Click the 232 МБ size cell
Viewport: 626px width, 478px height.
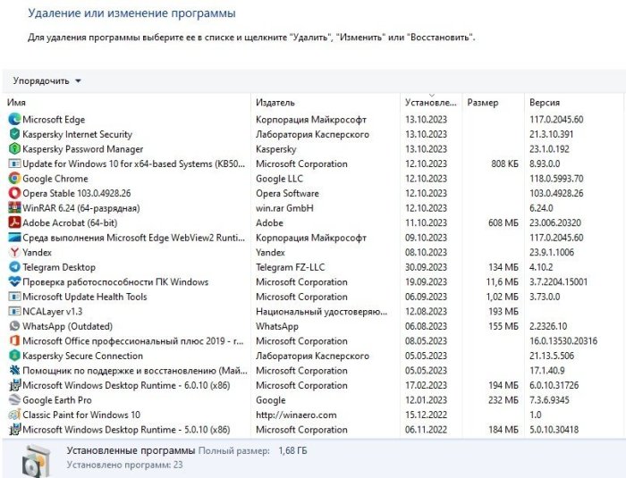(503, 399)
